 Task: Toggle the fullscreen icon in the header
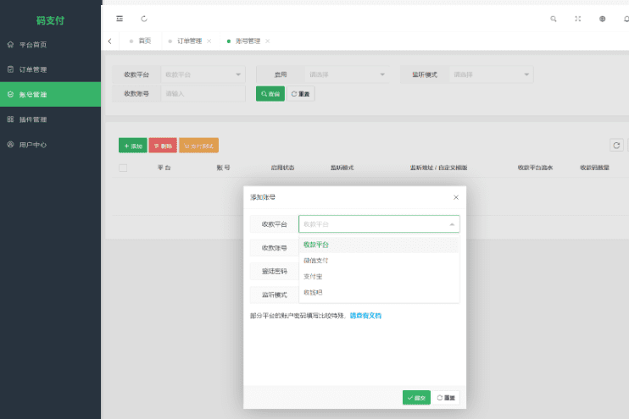tap(577, 19)
